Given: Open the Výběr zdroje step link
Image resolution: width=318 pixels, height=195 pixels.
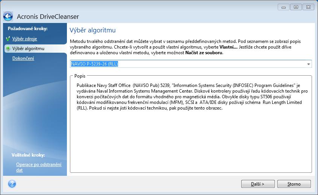Looking at the screenshot, I should click(x=24, y=39).
